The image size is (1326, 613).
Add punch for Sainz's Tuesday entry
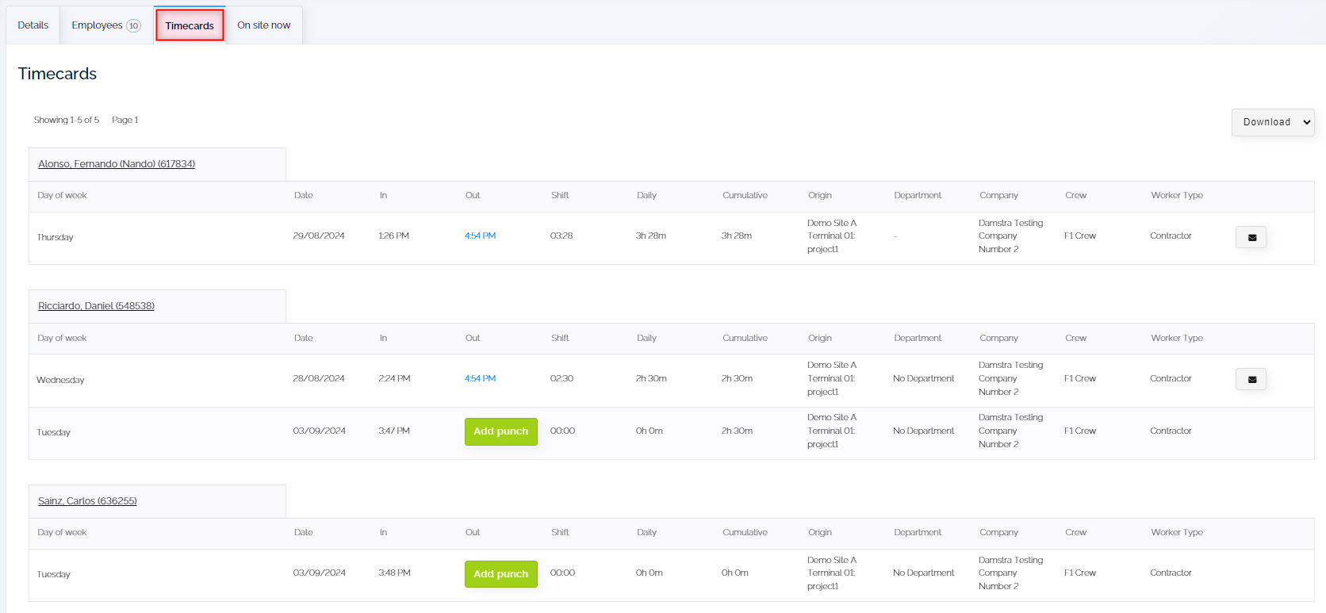click(501, 574)
